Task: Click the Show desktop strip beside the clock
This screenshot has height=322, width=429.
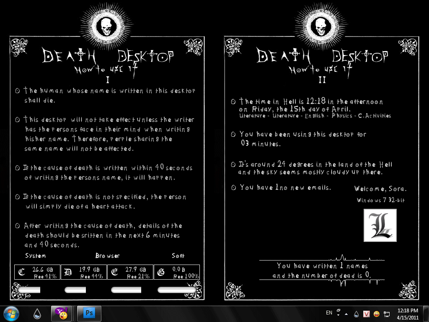Action: (426, 314)
